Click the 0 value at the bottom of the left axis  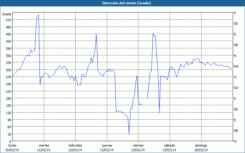tap(10, 141)
